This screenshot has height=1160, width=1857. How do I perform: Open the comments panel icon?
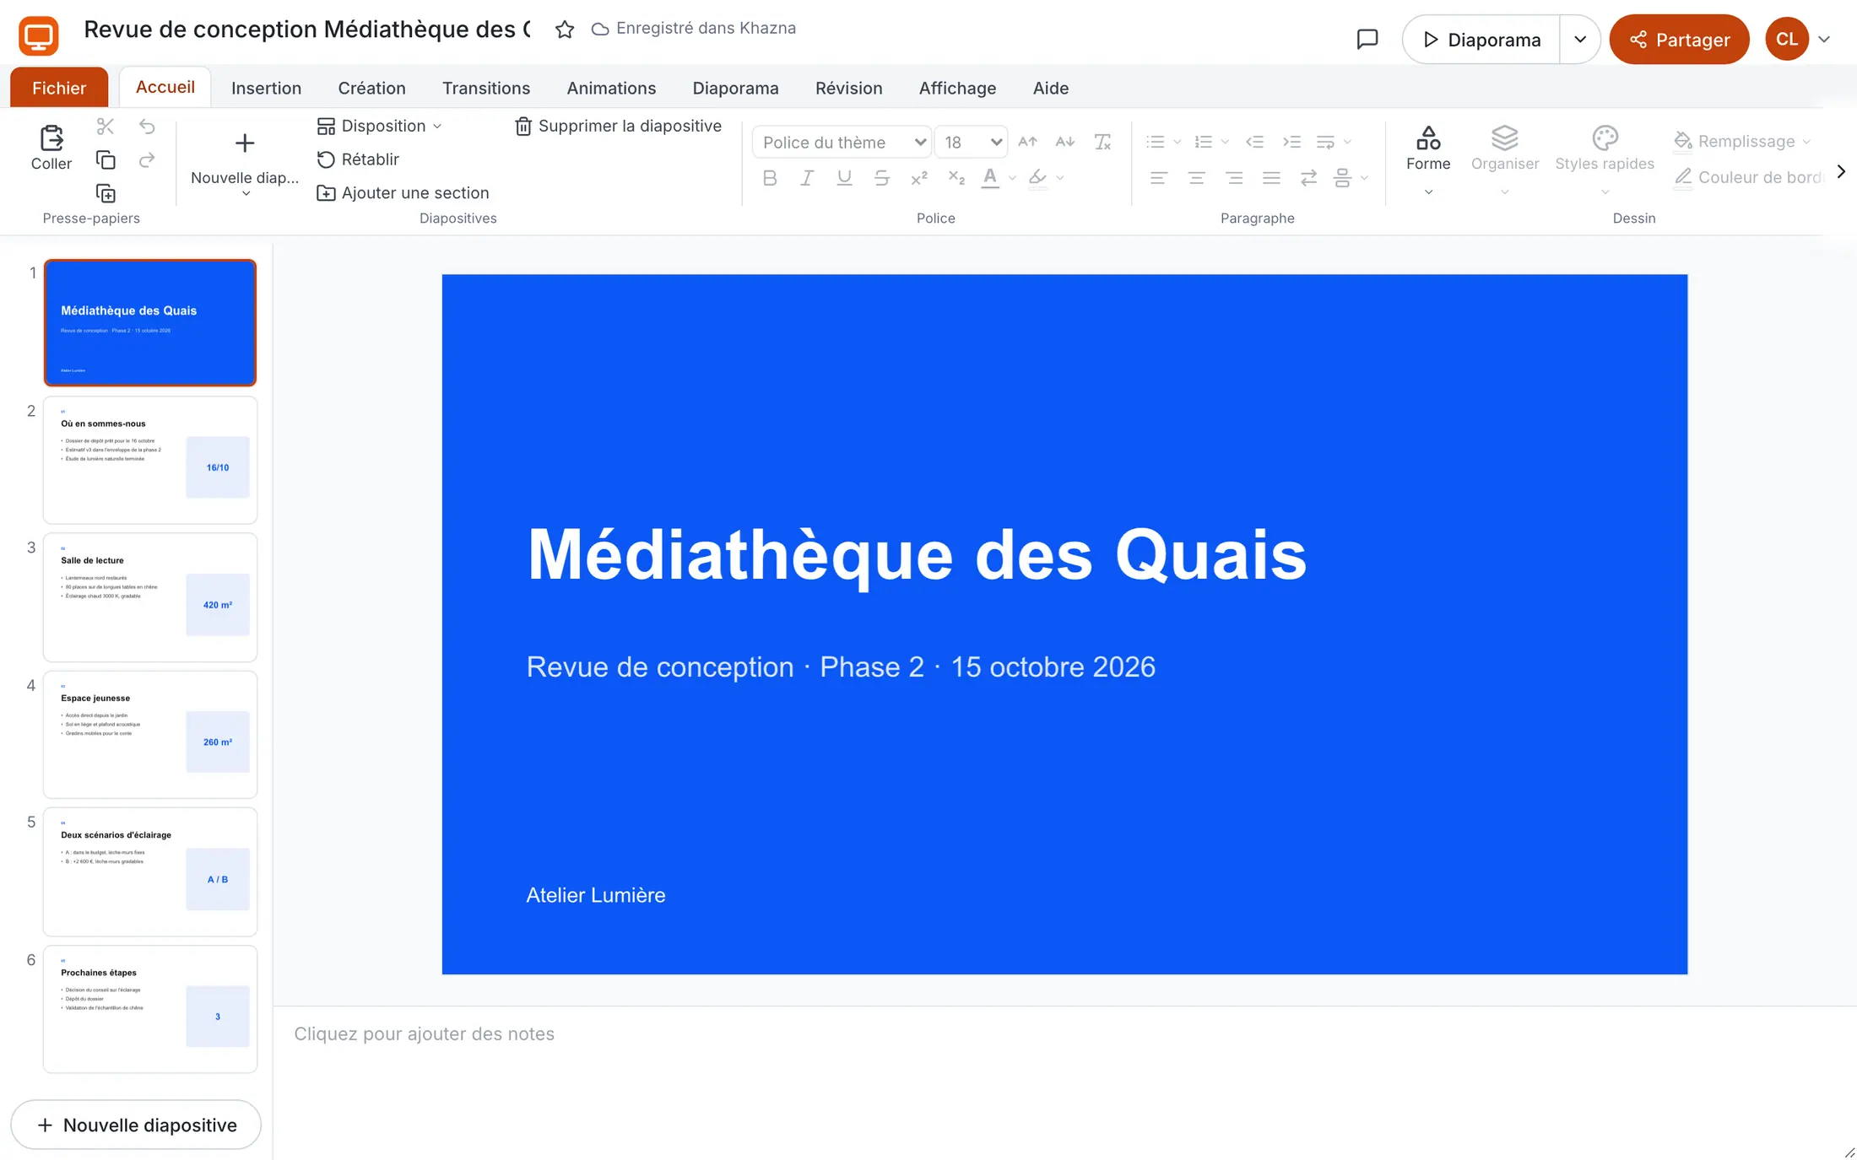[1367, 39]
